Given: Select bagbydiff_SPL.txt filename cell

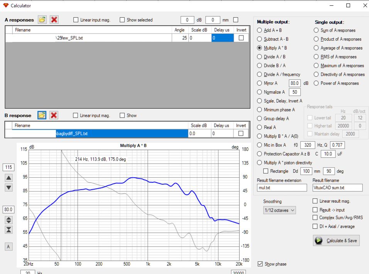Looking at the screenshot, I should (x=100, y=133).
